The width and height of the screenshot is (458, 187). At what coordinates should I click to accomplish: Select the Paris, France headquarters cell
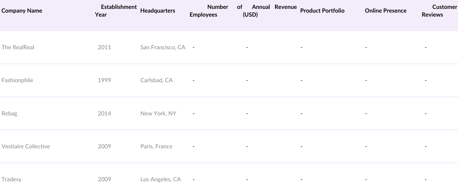[156, 146]
